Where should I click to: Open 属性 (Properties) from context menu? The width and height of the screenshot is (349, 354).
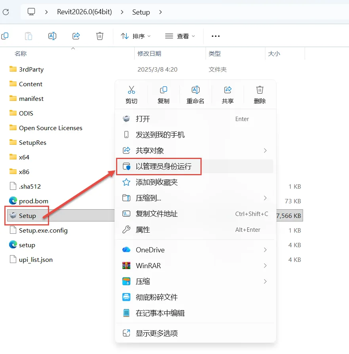click(x=195, y=229)
